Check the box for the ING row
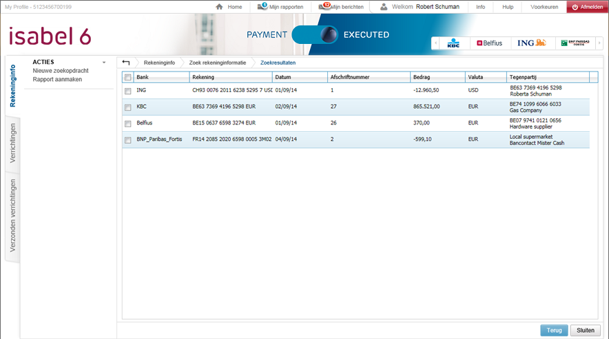Image resolution: width=609 pixels, height=339 pixels. 127,91
